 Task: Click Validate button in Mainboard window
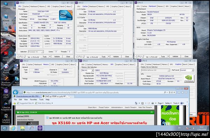pyautogui.click(x=175, y=56)
